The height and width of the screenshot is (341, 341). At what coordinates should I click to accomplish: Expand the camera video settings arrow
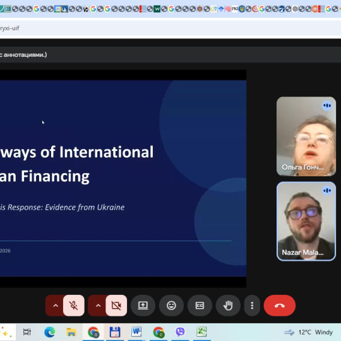pyautogui.click(x=98, y=306)
